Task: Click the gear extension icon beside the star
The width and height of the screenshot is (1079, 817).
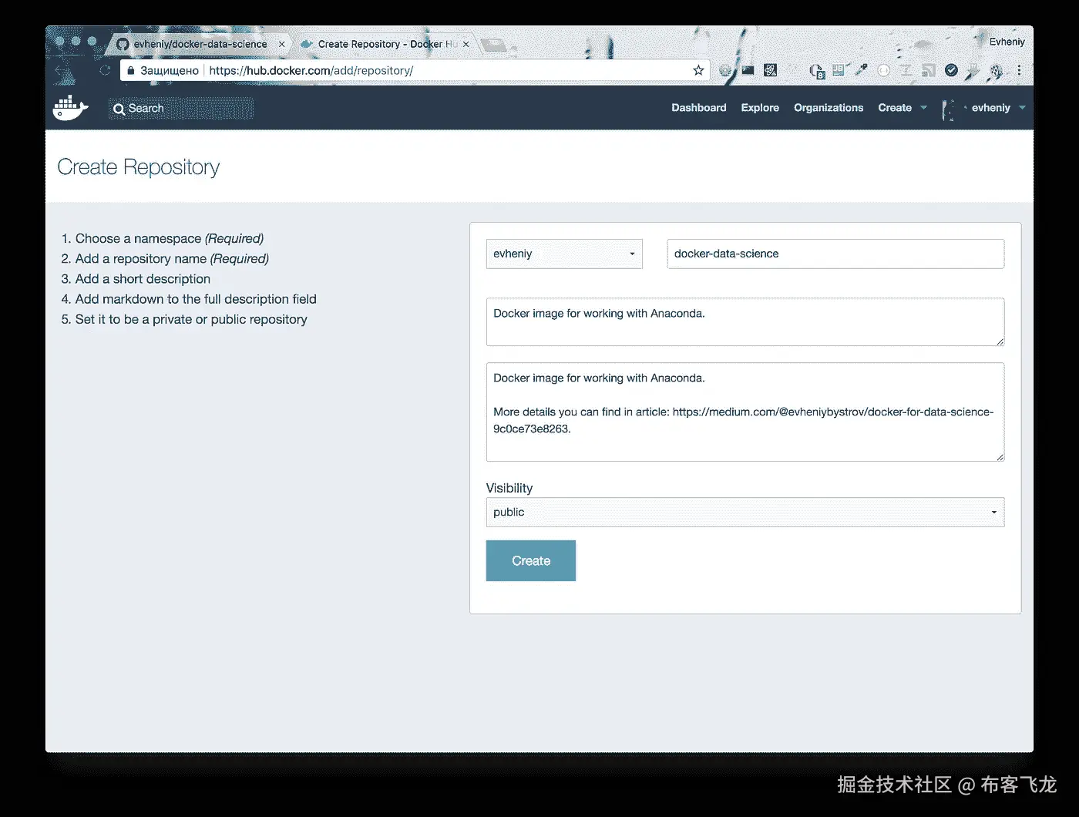Action: [725, 70]
